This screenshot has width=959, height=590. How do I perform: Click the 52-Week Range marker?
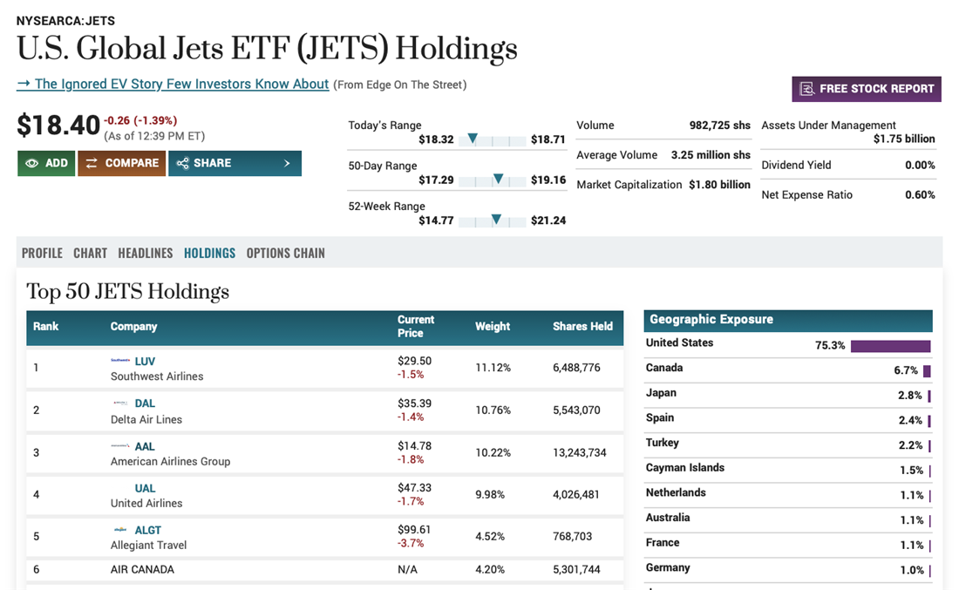(496, 220)
